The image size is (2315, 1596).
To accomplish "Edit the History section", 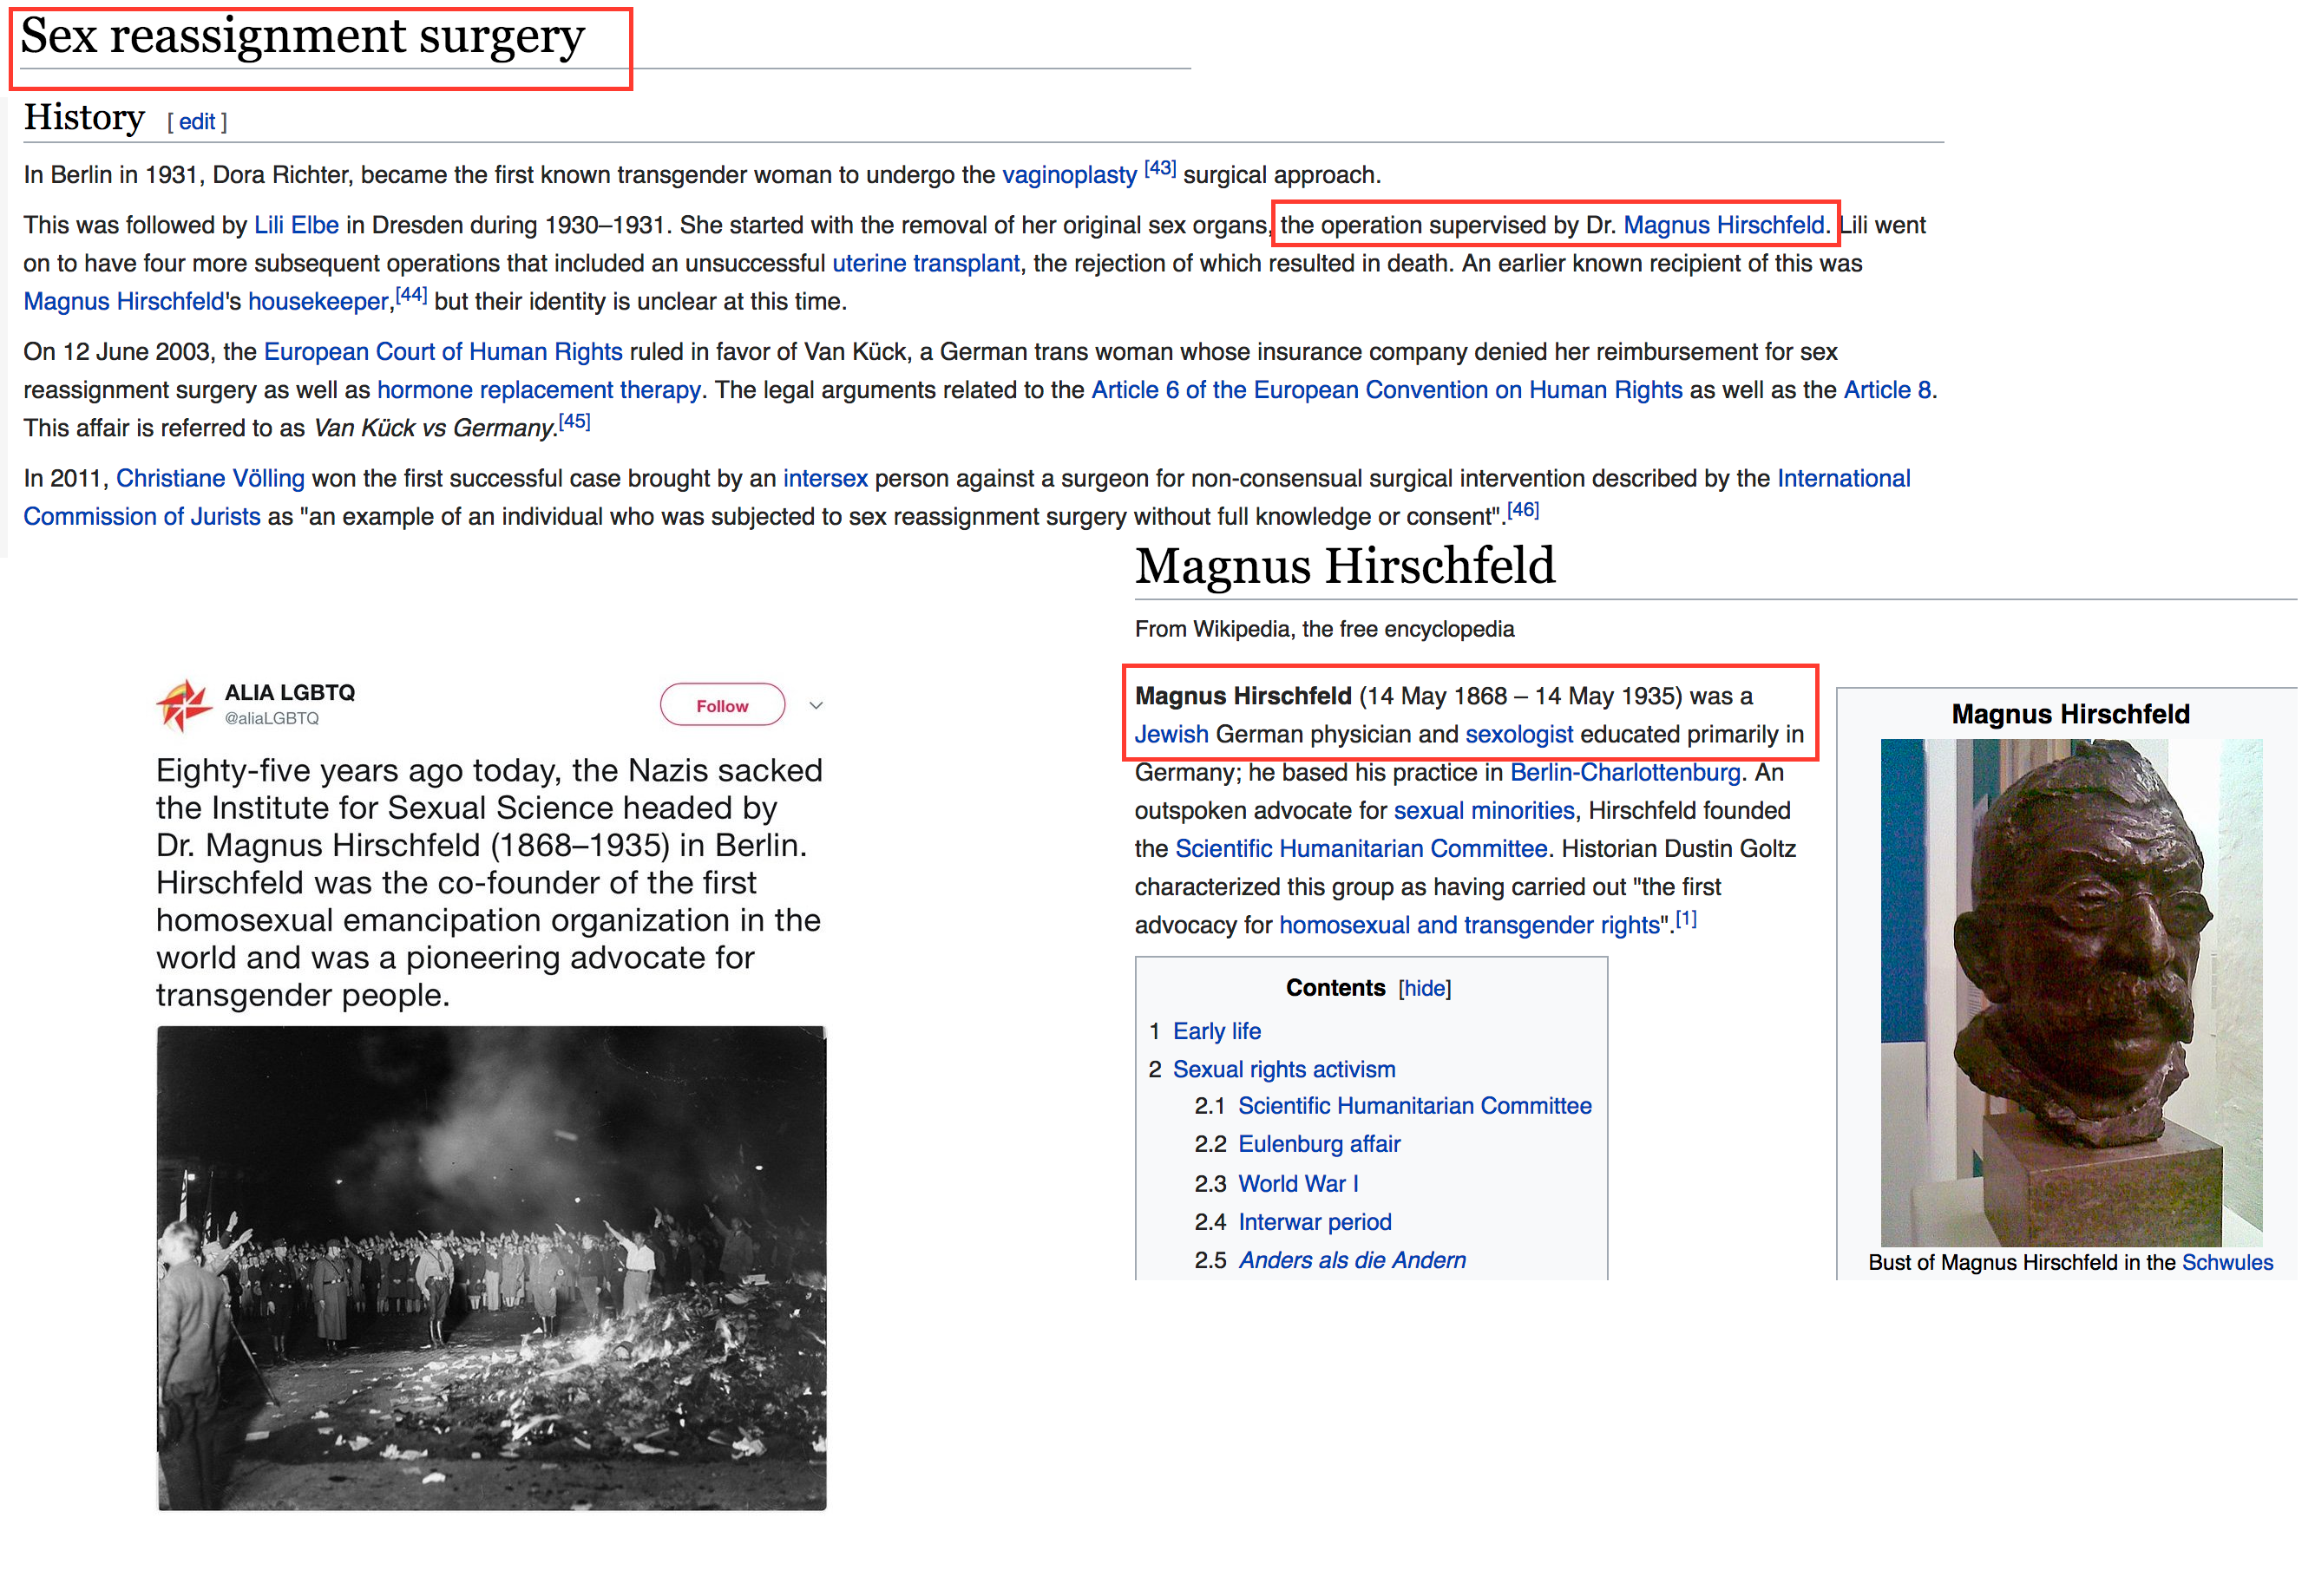I will tap(197, 122).
